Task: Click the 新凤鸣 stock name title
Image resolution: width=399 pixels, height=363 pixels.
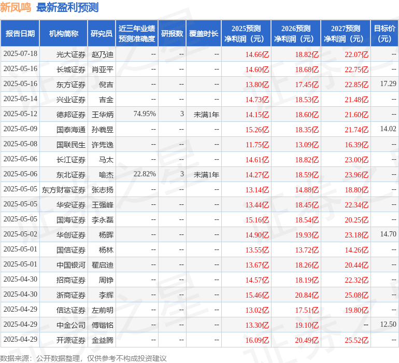Action: [x=16, y=7]
